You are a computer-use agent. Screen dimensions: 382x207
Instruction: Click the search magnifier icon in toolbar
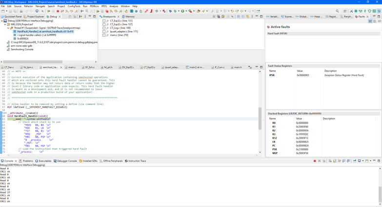(x=338, y=11)
